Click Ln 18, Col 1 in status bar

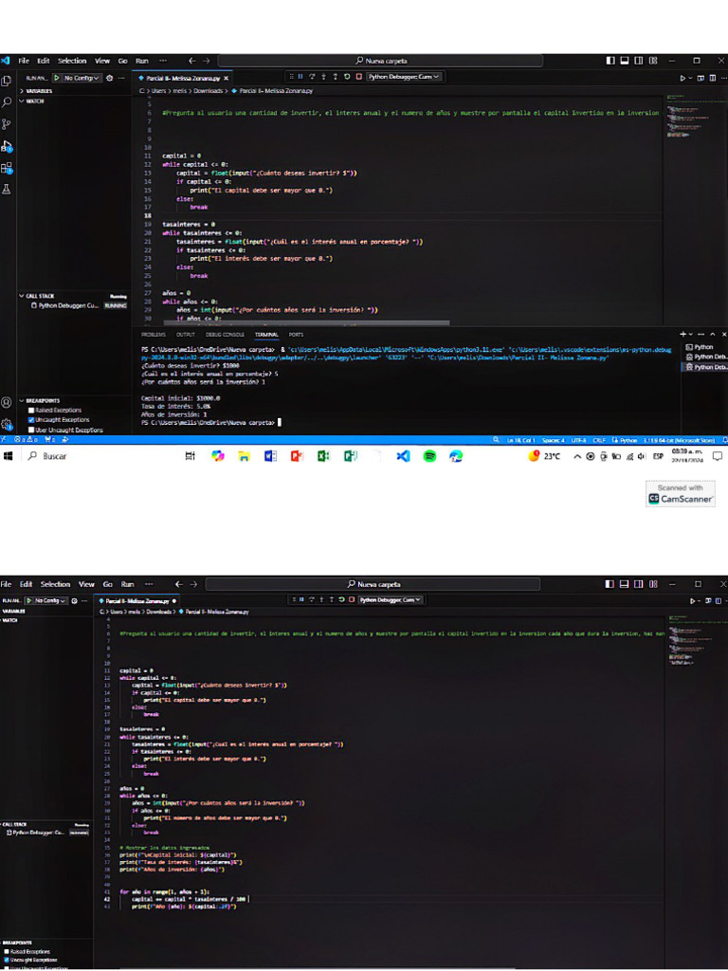point(523,440)
